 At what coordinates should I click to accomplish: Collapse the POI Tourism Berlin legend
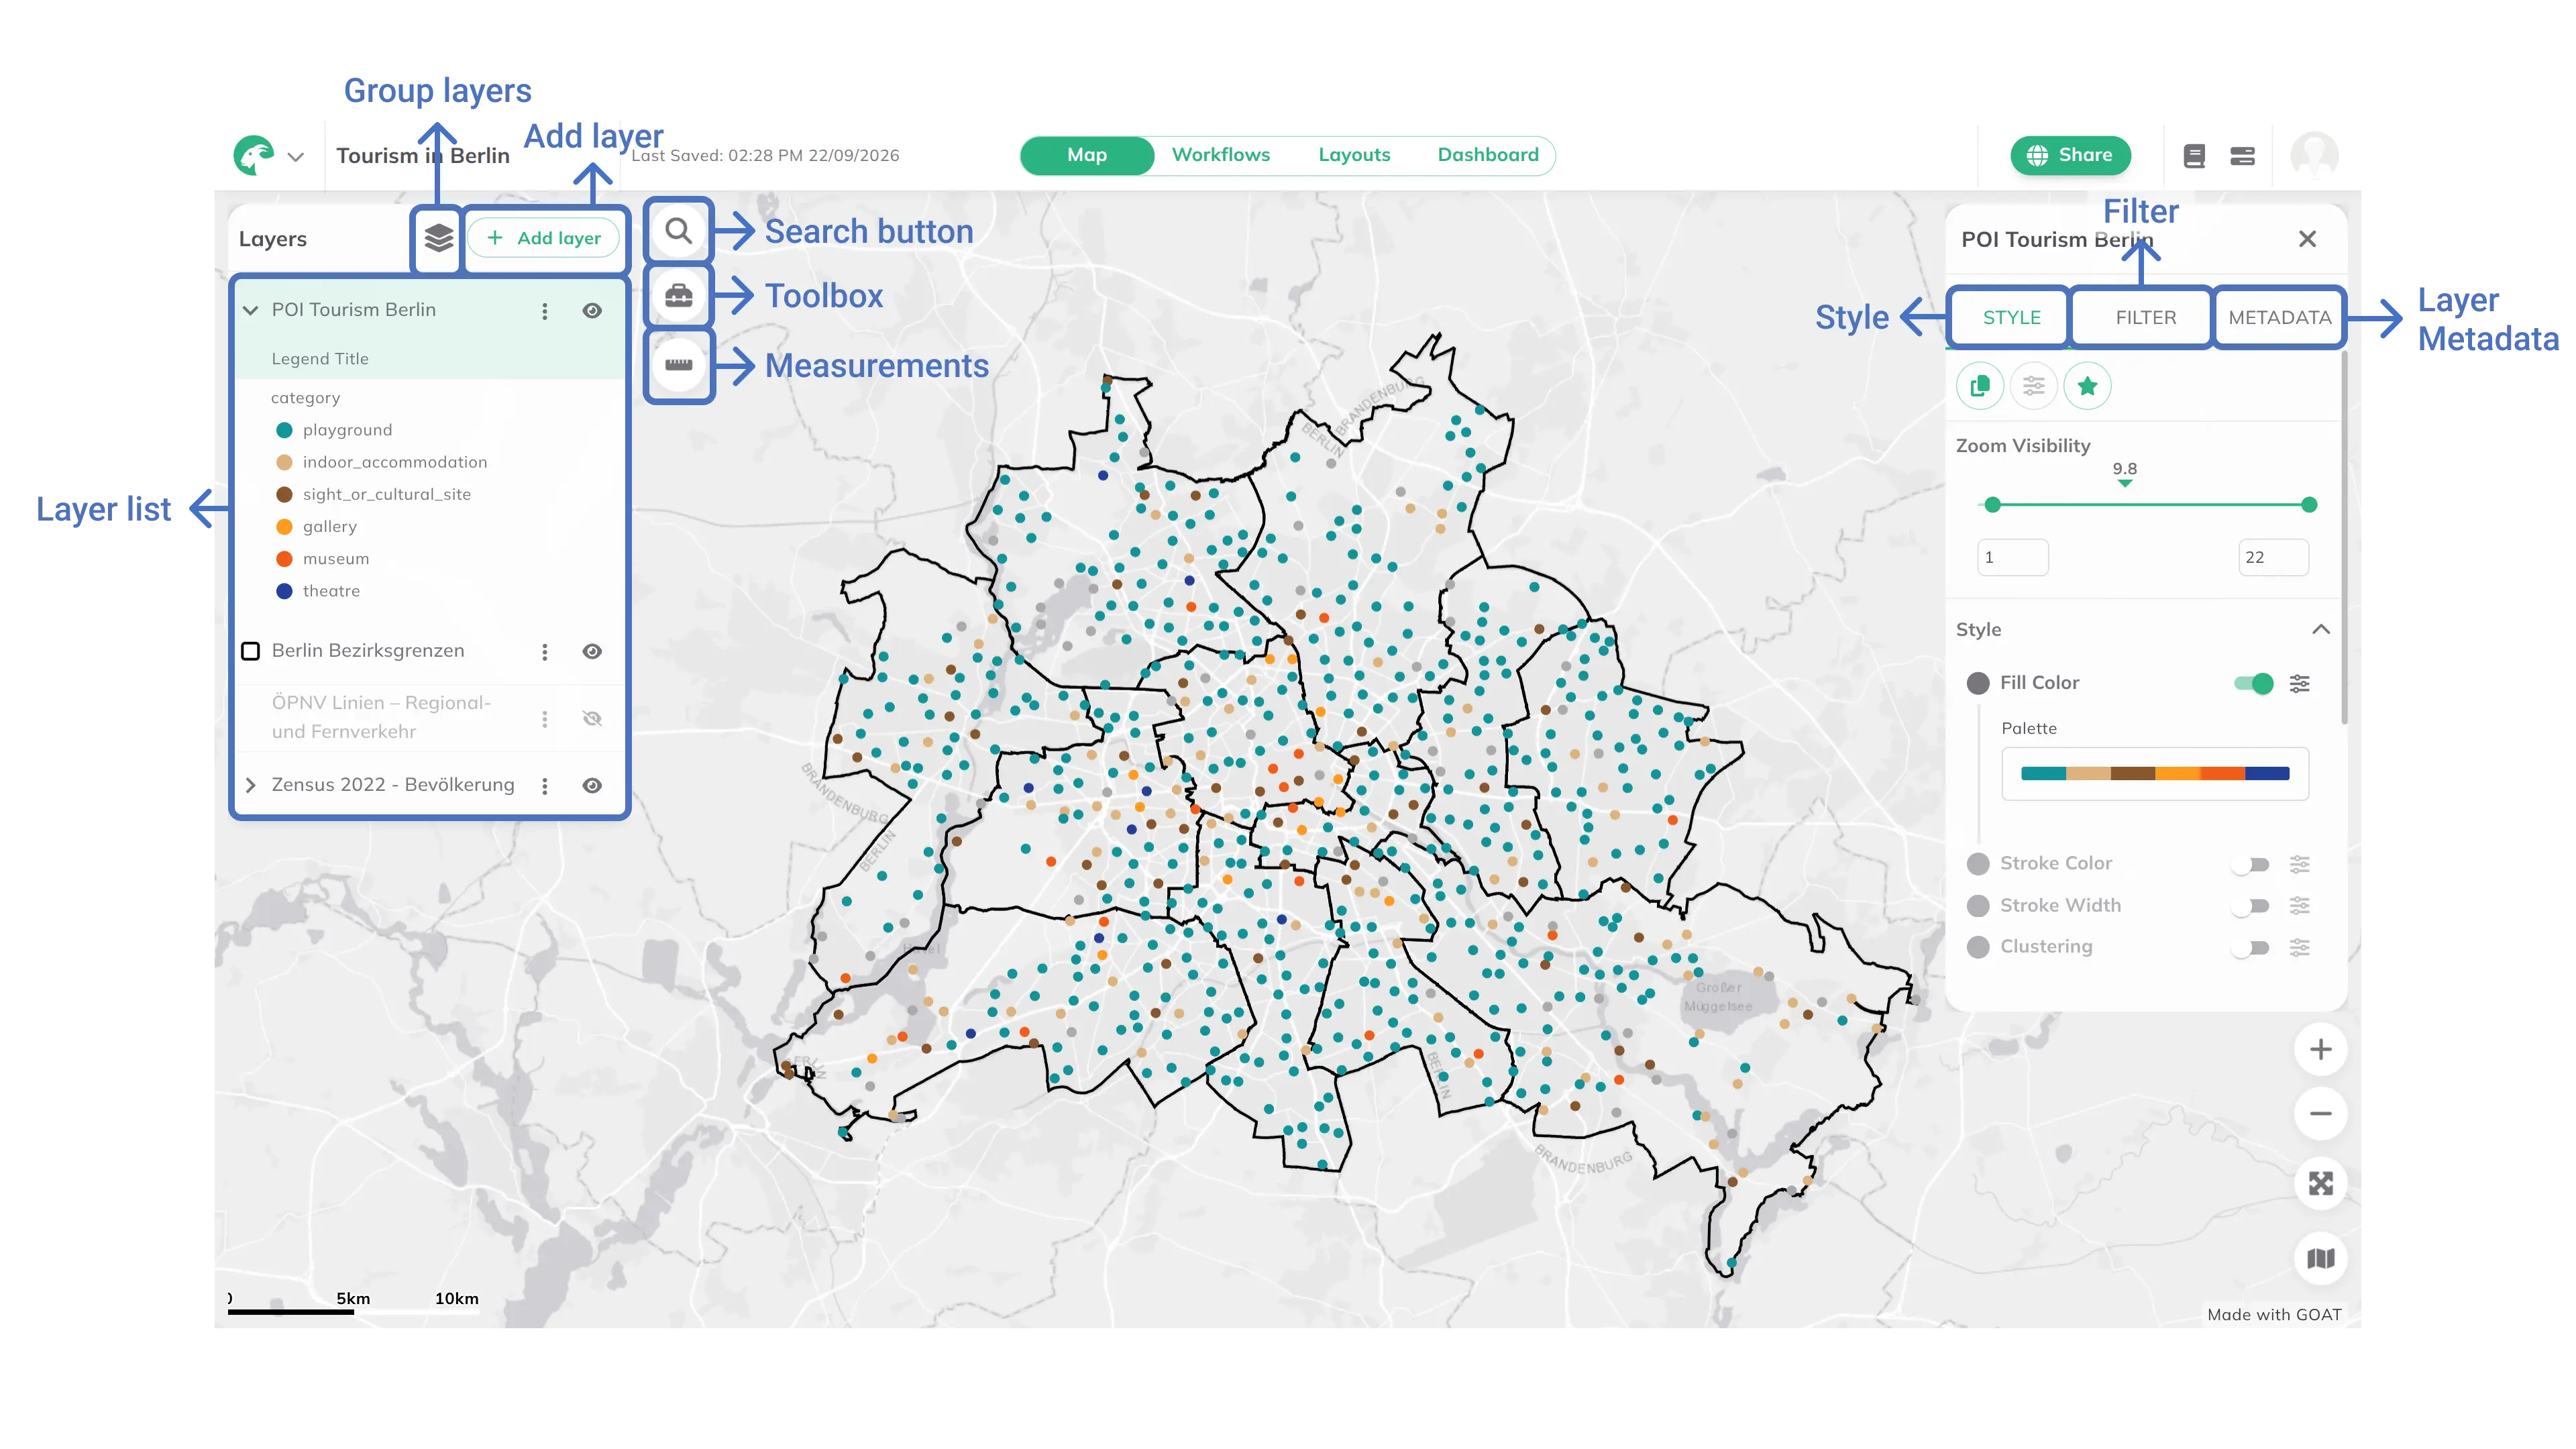tap(250, 311)
